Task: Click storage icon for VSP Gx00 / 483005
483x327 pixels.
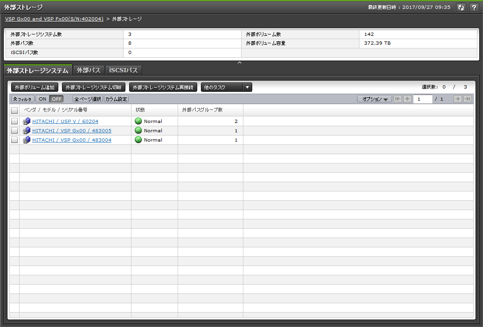Action: click(27, 130)
